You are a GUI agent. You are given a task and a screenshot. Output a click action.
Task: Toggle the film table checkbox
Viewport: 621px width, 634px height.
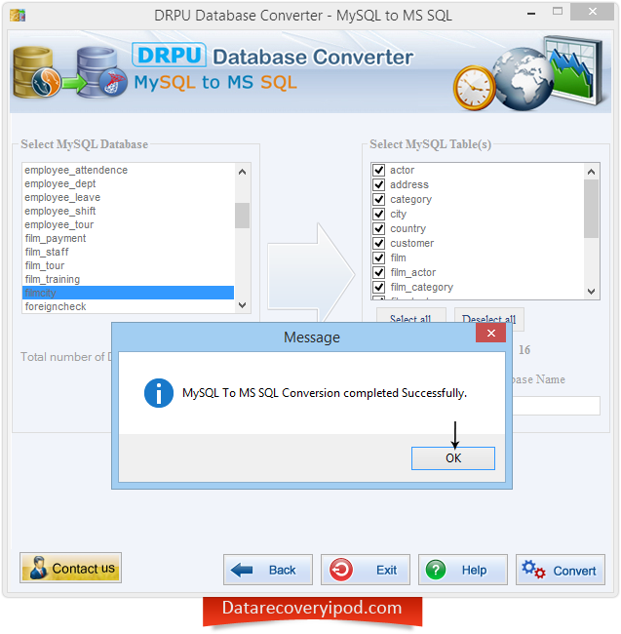[x=378, y=258]
